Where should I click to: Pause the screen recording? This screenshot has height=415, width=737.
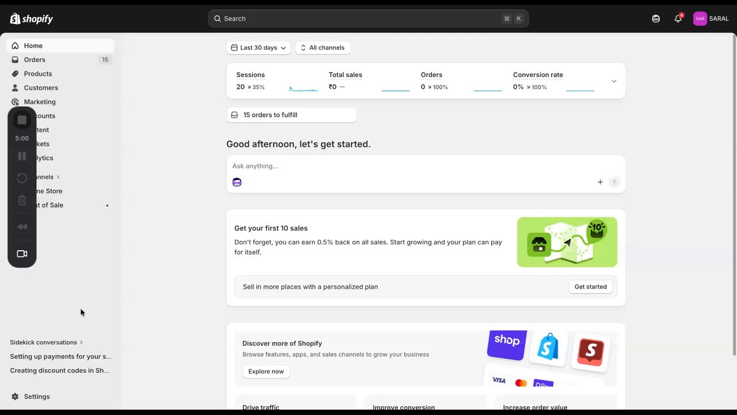22,156
